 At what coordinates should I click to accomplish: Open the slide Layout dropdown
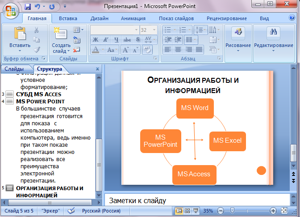coord(79,30)
